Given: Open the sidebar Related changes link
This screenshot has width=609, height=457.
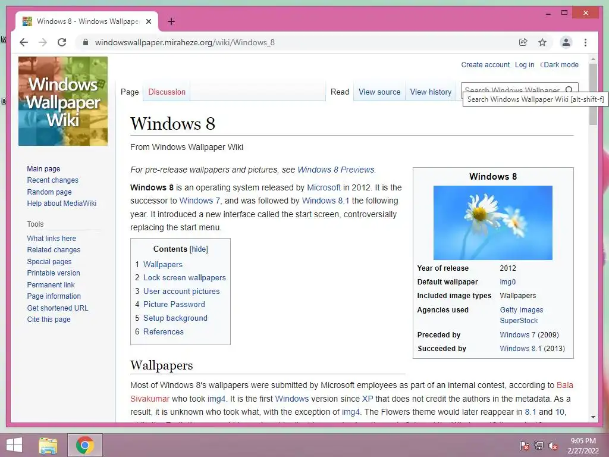Looking at the screenshot, I should (54, 250).
